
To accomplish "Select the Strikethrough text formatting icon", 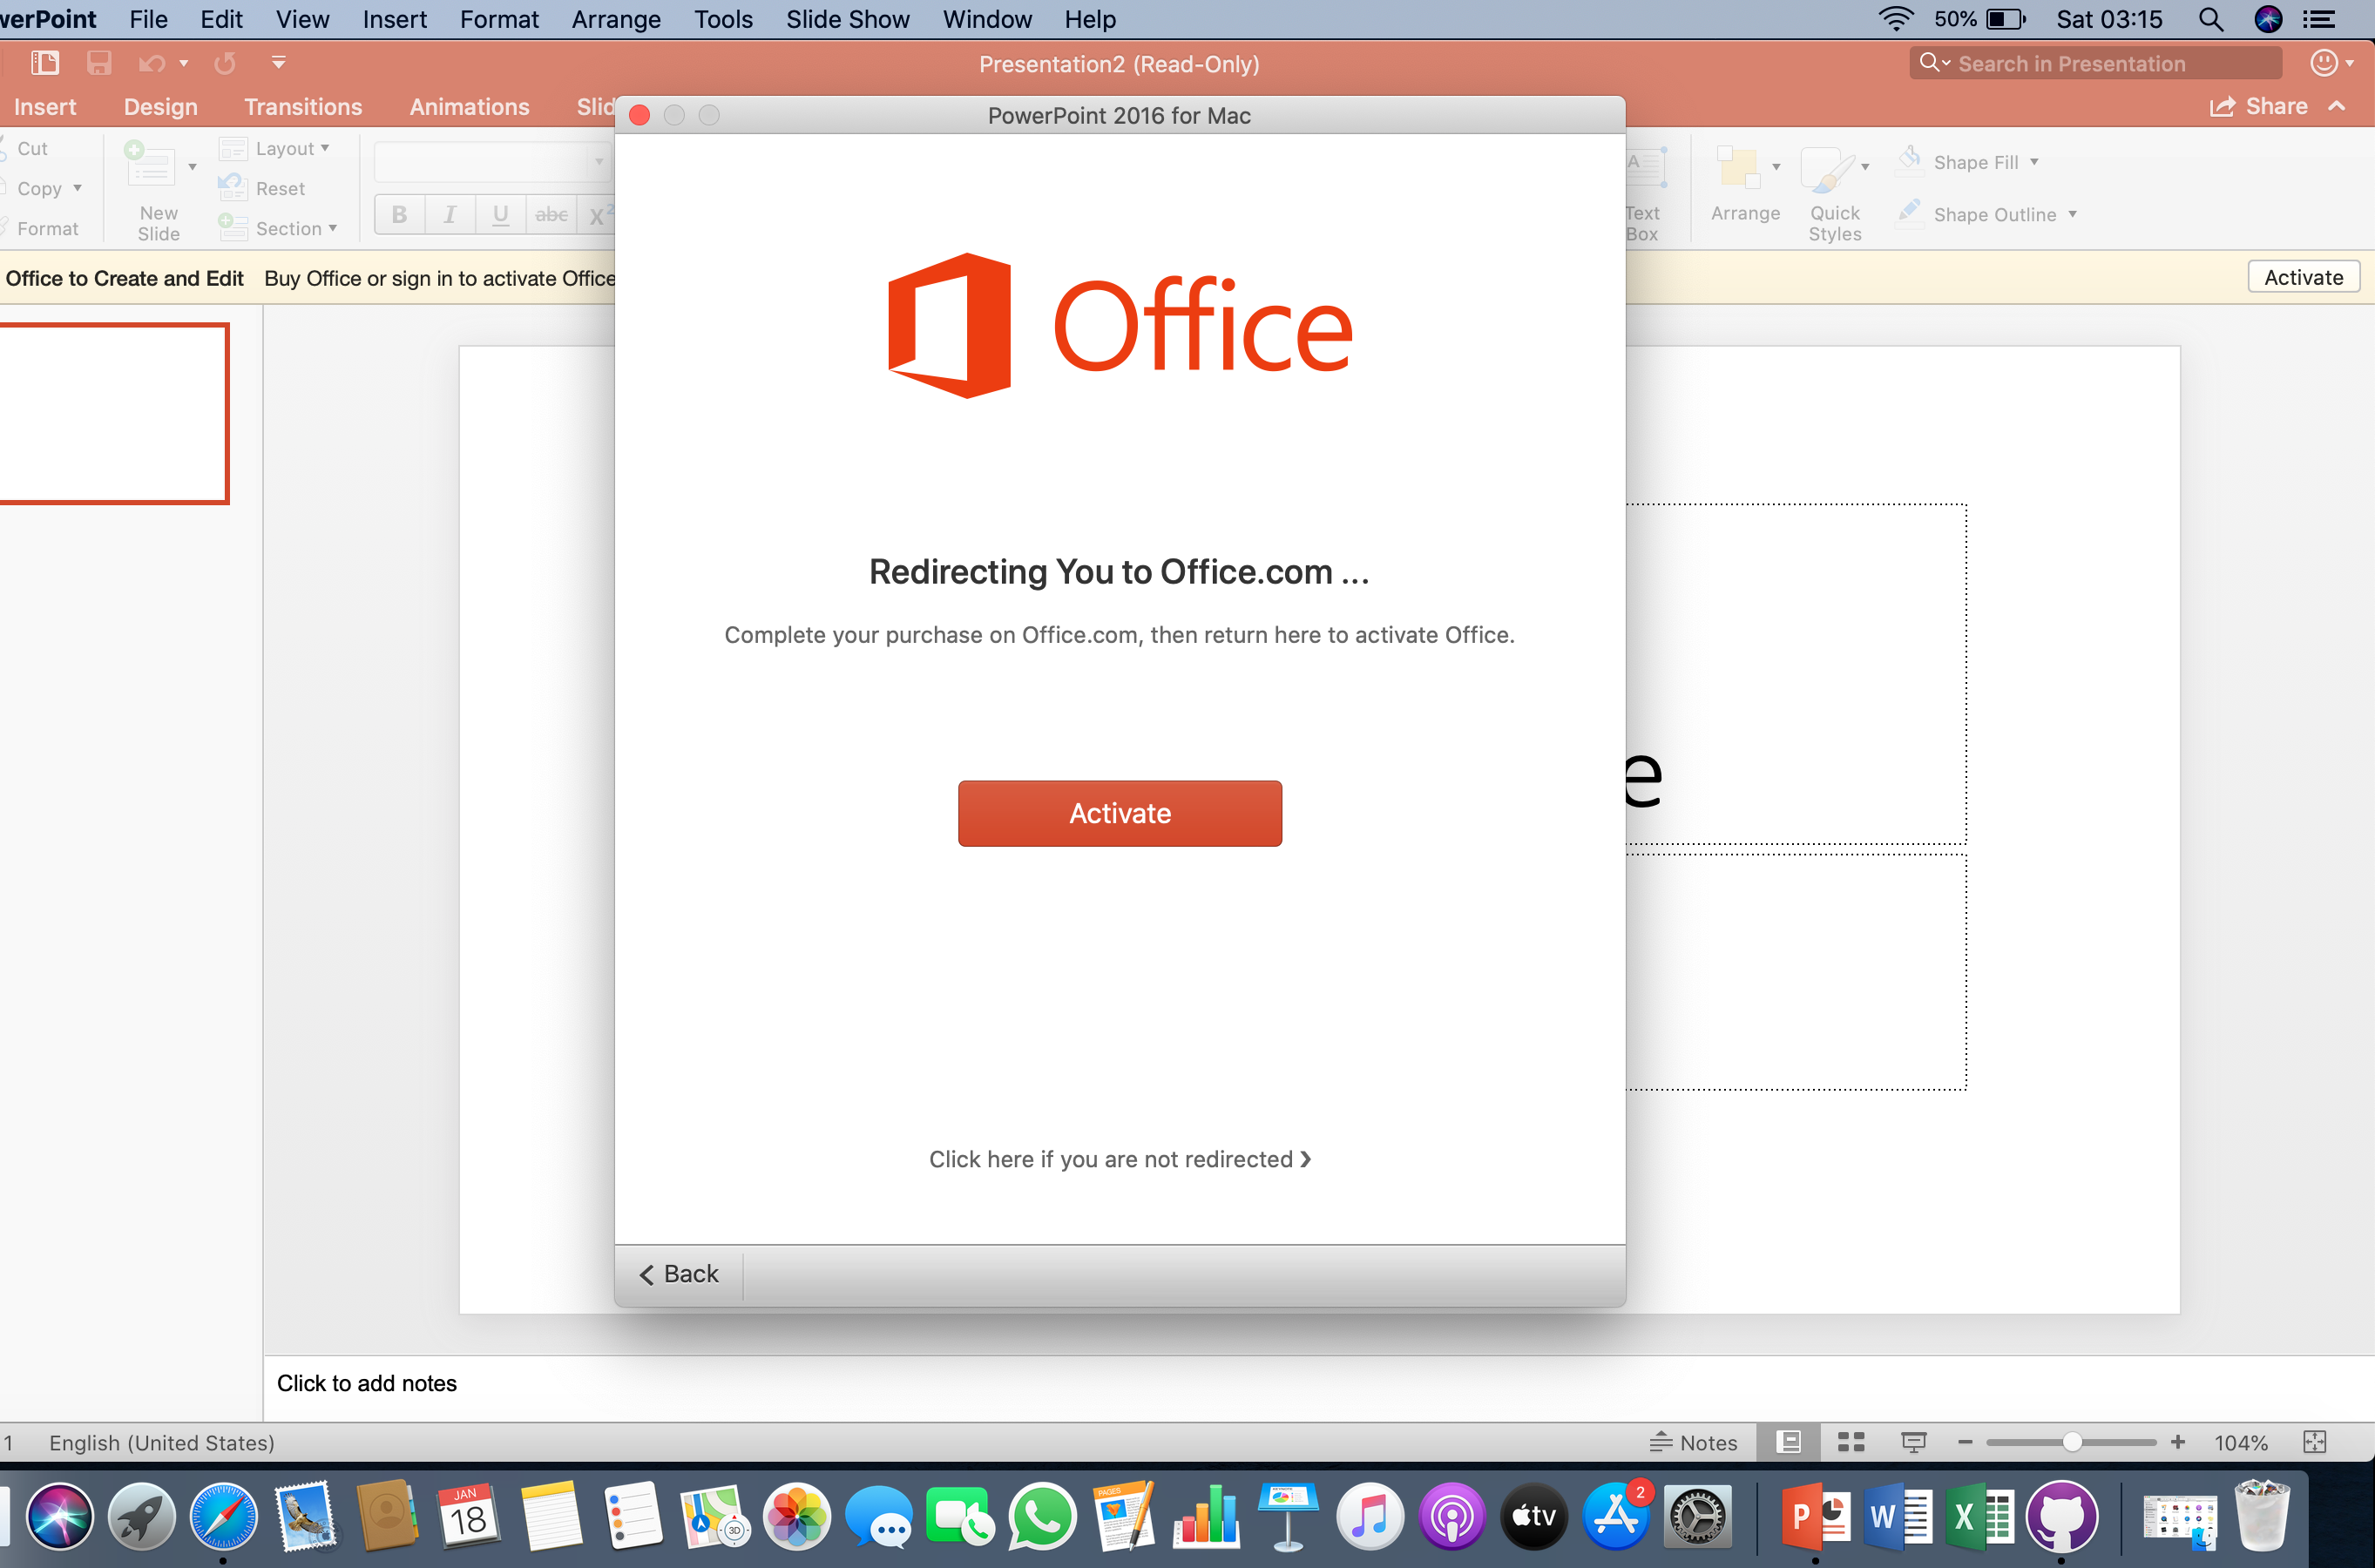I will (550, 213).
